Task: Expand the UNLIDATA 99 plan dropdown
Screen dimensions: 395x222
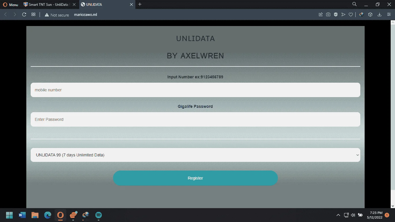Action: tap(195, 155)
